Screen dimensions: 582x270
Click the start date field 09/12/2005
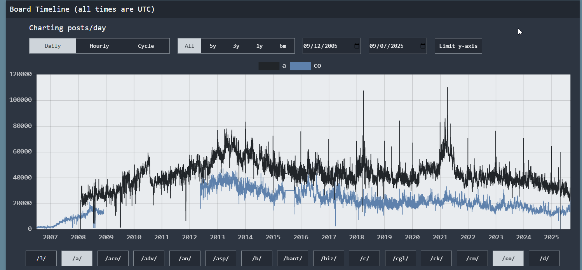[x=326, y=46]
